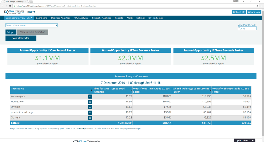
Task: Click the browser back arrow
Action: point(2,6)
